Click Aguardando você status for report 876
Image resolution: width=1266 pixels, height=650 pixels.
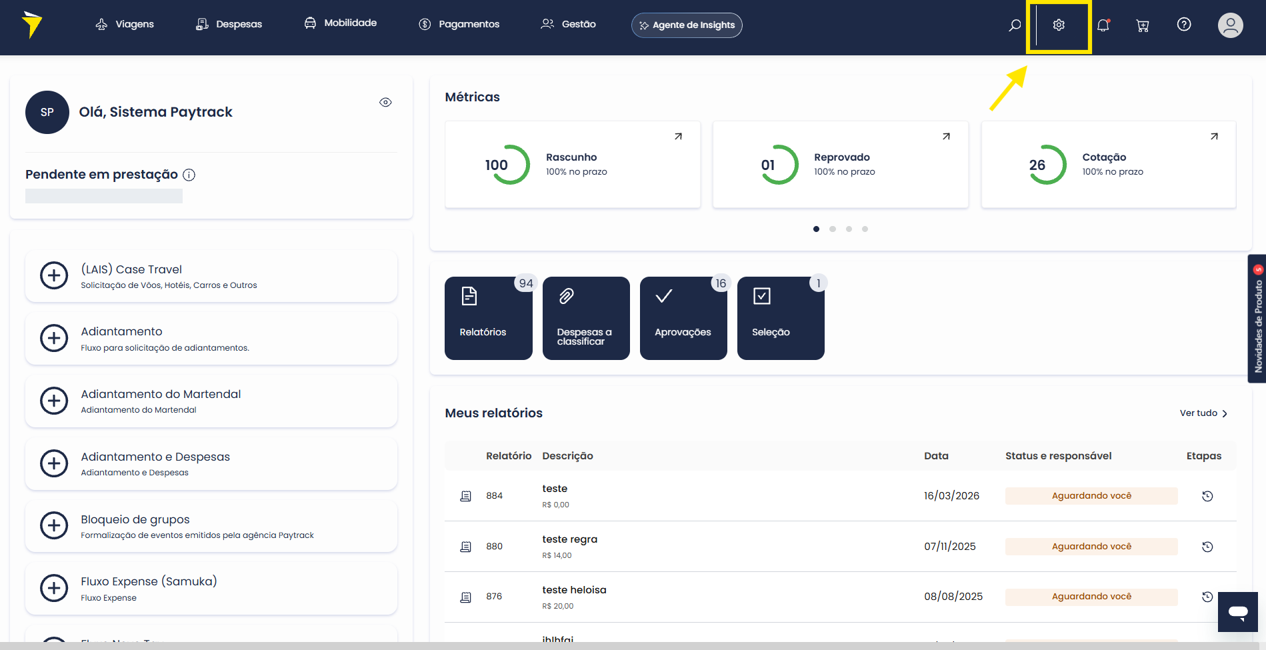1091,597
